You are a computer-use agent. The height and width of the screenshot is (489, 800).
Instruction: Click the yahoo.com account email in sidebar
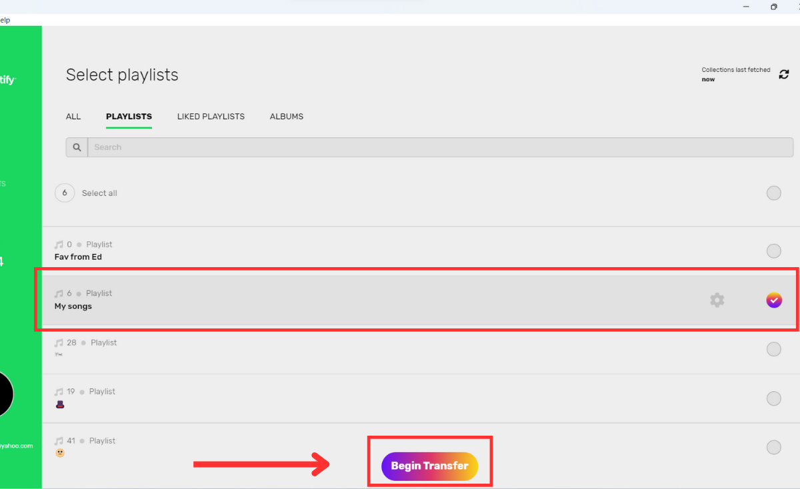tap(17, 446)
